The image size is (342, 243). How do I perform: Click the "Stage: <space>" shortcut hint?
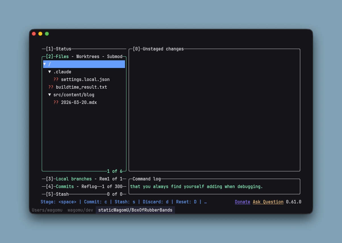coord(58,202)
